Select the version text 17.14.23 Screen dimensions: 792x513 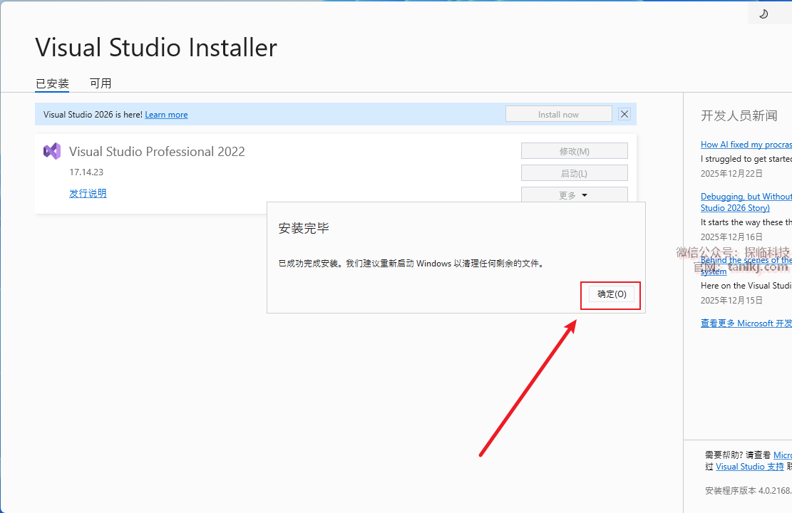86,172
